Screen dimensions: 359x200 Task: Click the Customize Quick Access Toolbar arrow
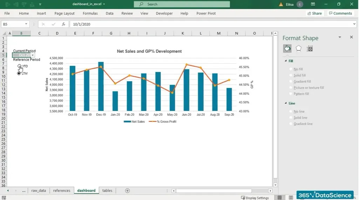click(40, 4)
